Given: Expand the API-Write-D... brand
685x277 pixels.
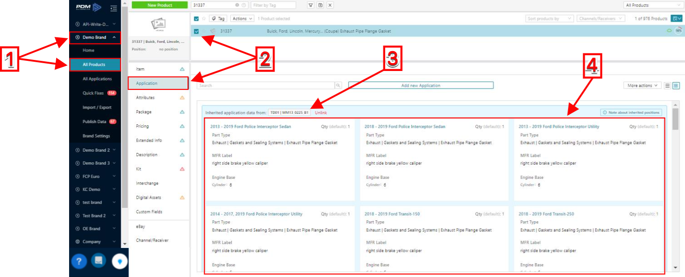Looking at the screenshot, I should tap(95, 24).
